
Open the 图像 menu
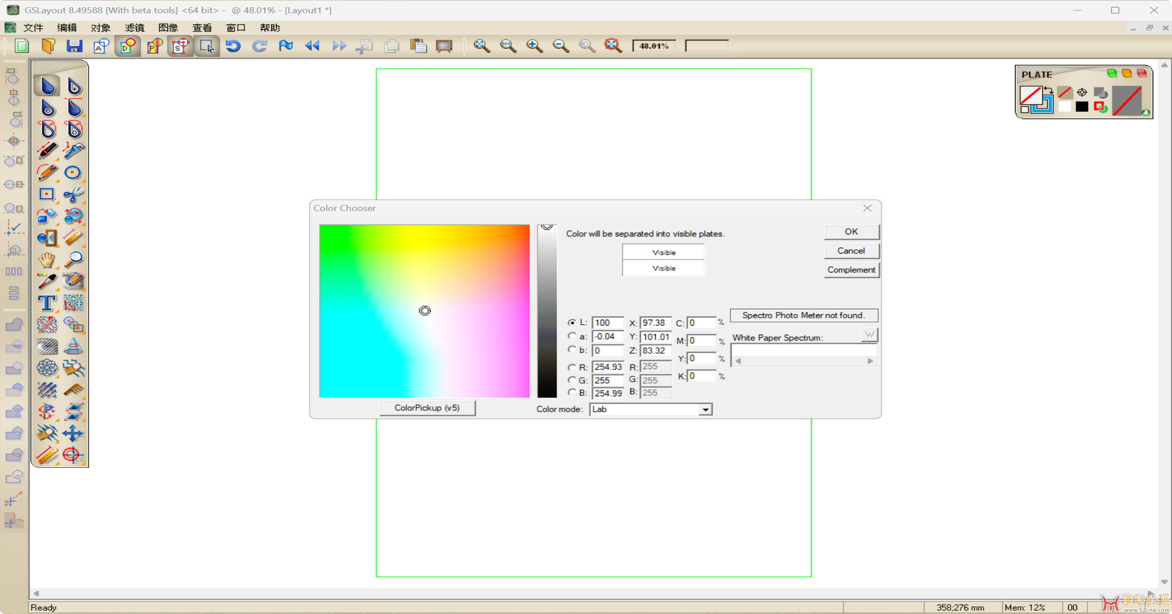pos(167,27)
